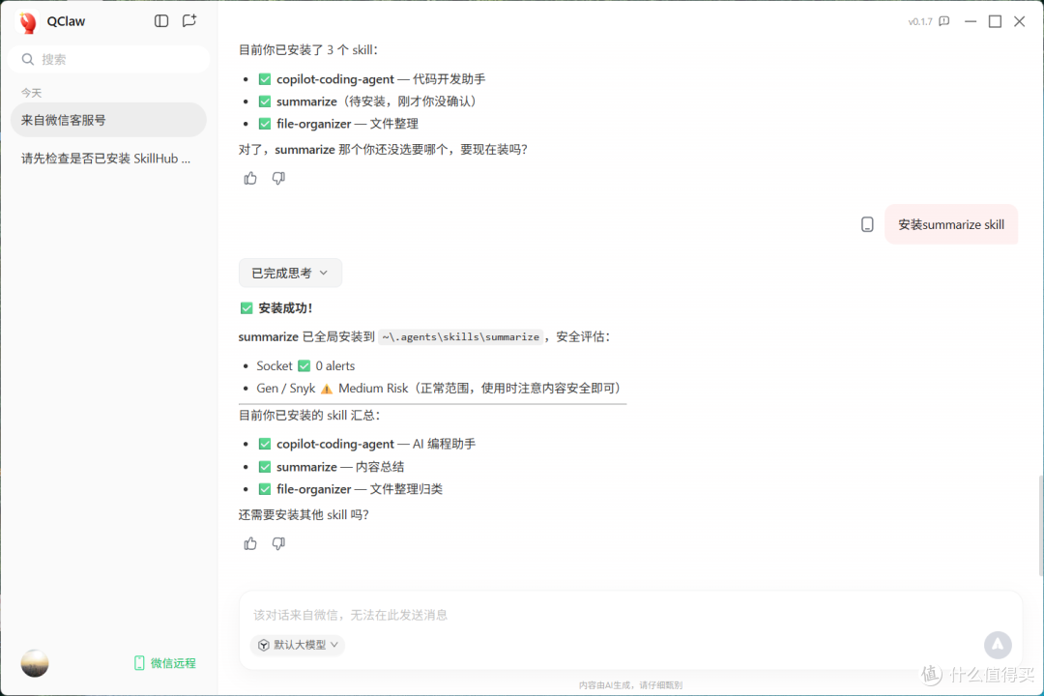Click the check beside 'summarize（待安装'
The image size is (1044, 696).
coord(264,101)
